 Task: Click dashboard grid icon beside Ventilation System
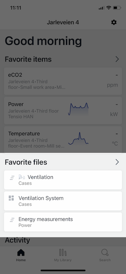(11, 198)
